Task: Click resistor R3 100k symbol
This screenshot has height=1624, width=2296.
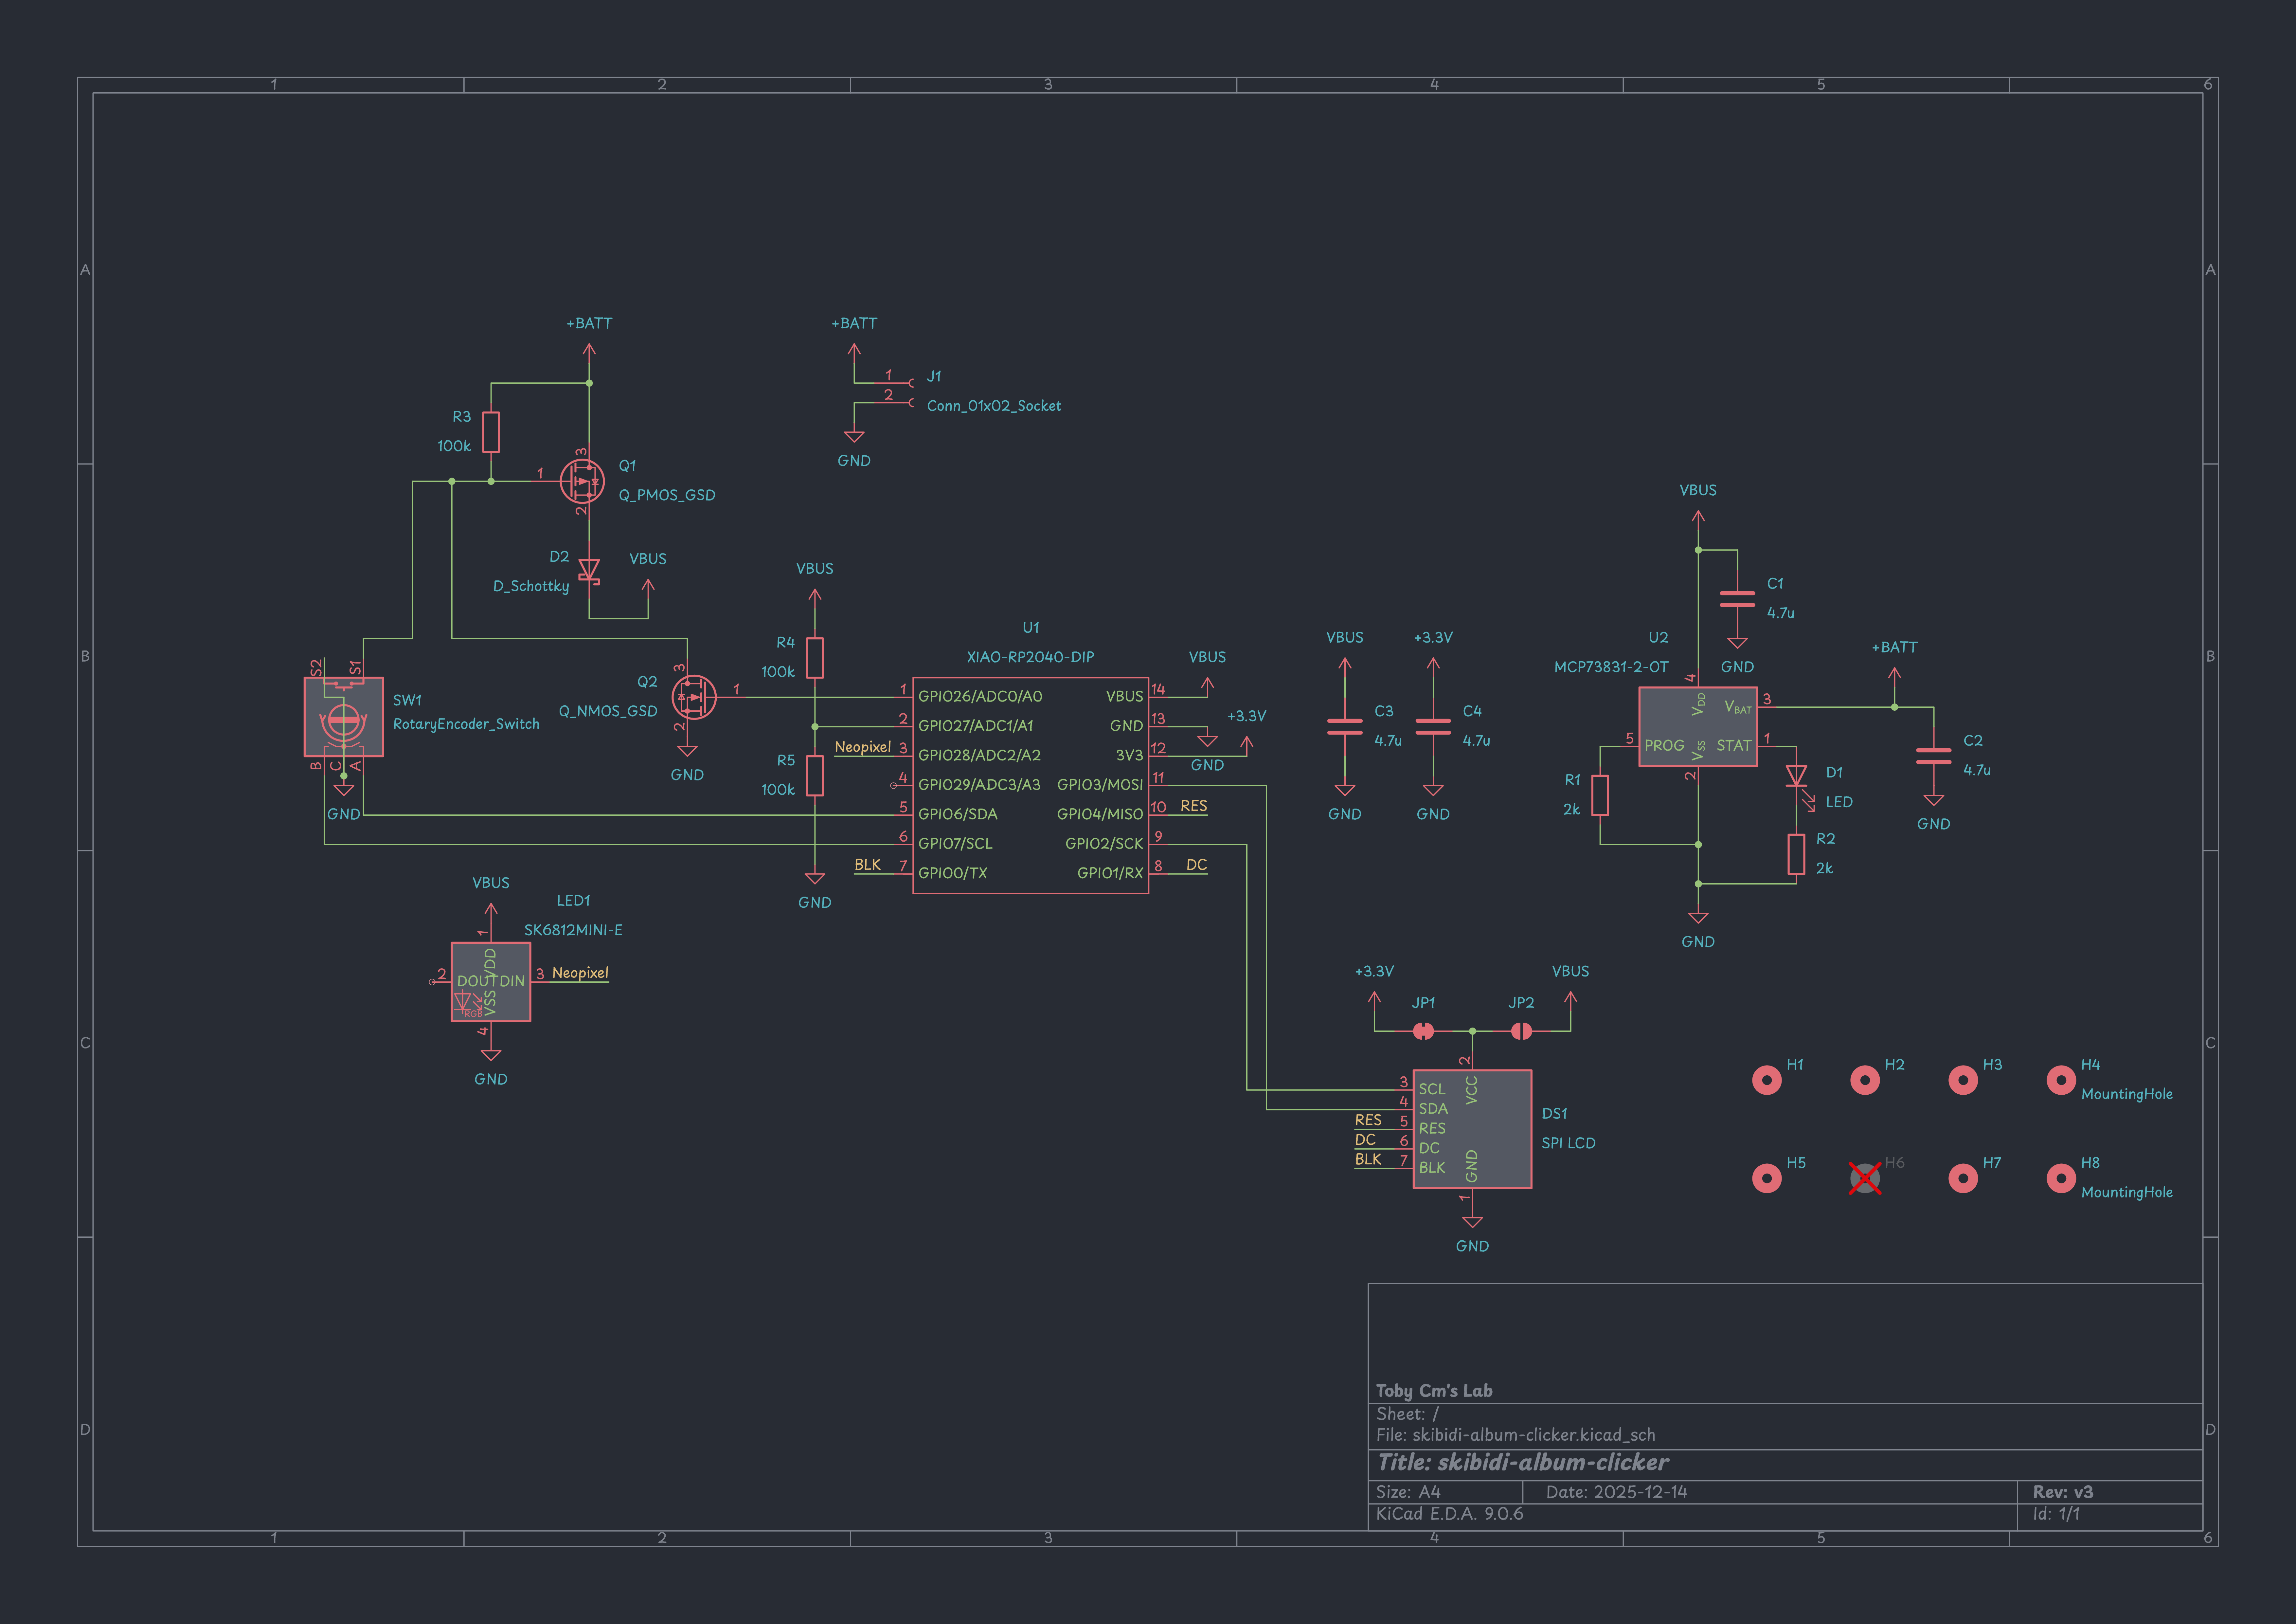Action: tap(491, 432)
